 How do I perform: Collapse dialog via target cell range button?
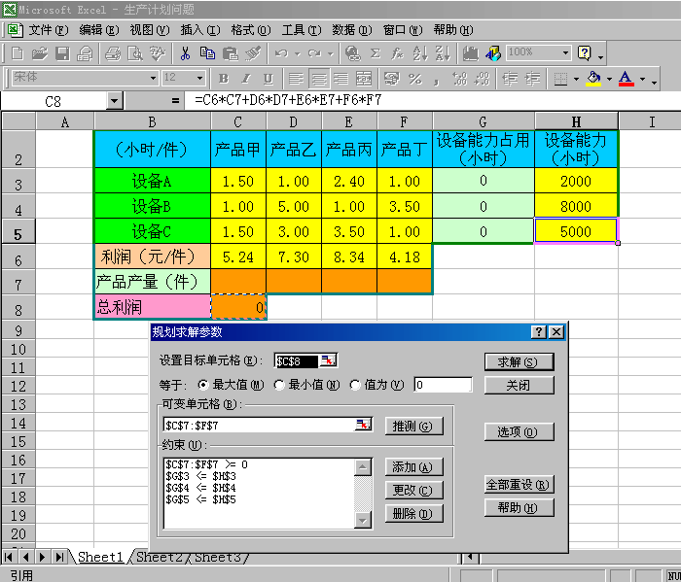[328, 359]
